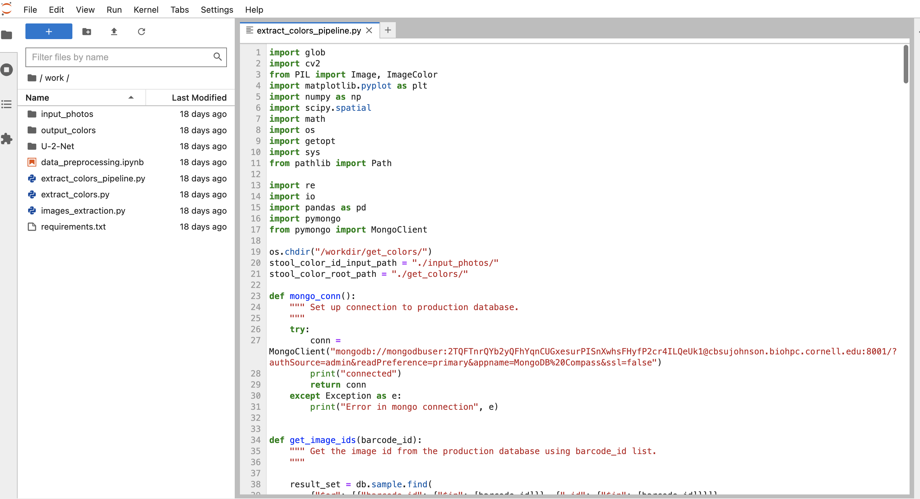Click the search magnifier in file filter
Viewport: 920px width, 499px height.
[x=217, y=57]
